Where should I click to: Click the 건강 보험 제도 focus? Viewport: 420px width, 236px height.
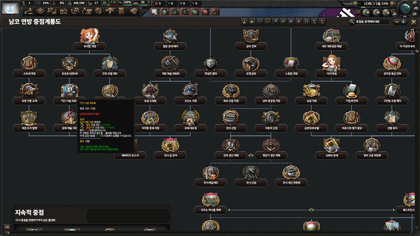click(x=110, y=64)
